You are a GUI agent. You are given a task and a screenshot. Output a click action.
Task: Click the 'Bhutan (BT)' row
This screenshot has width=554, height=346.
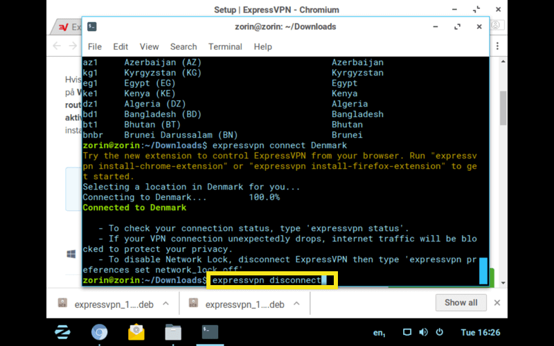point(223,125)
